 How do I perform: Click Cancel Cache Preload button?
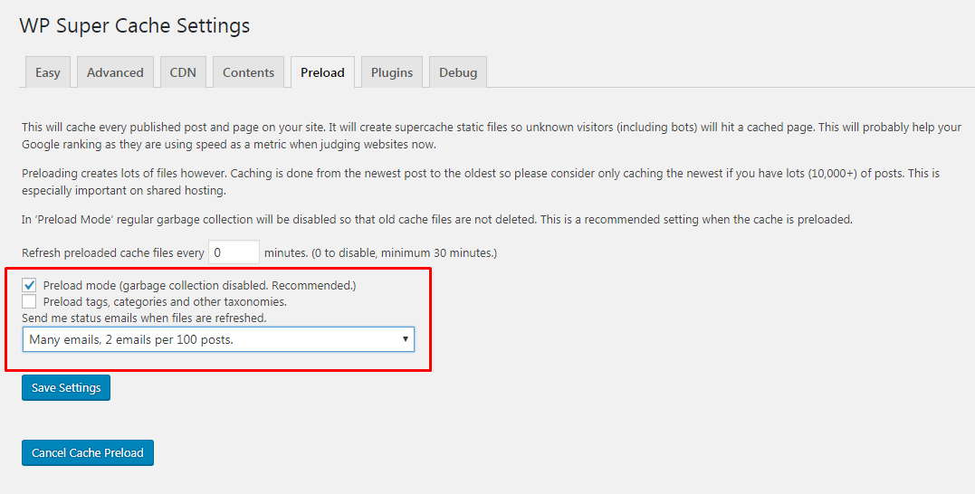[x=88, y=452]
